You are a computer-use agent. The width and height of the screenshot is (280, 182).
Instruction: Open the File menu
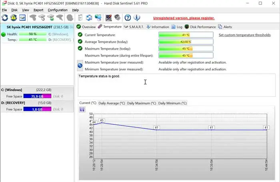click(x=4, y=10)
